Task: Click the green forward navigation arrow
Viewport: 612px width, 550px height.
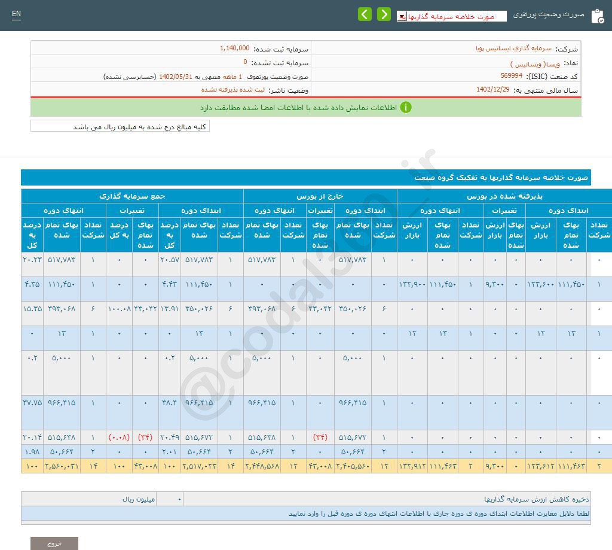Action: pos(384,14)
